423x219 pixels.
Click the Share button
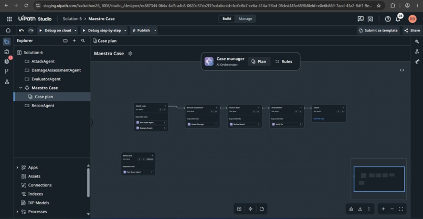(x=412, y=30)
